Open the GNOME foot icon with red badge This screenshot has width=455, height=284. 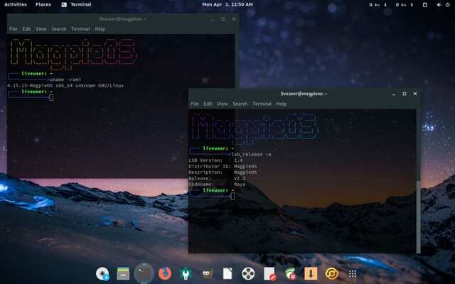[x=290, y=274]
